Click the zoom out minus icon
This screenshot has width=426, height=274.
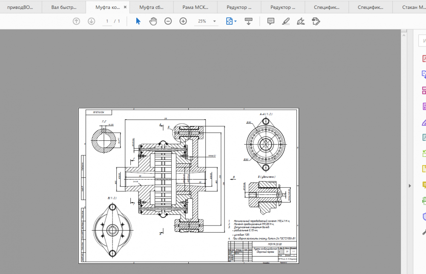168,21
